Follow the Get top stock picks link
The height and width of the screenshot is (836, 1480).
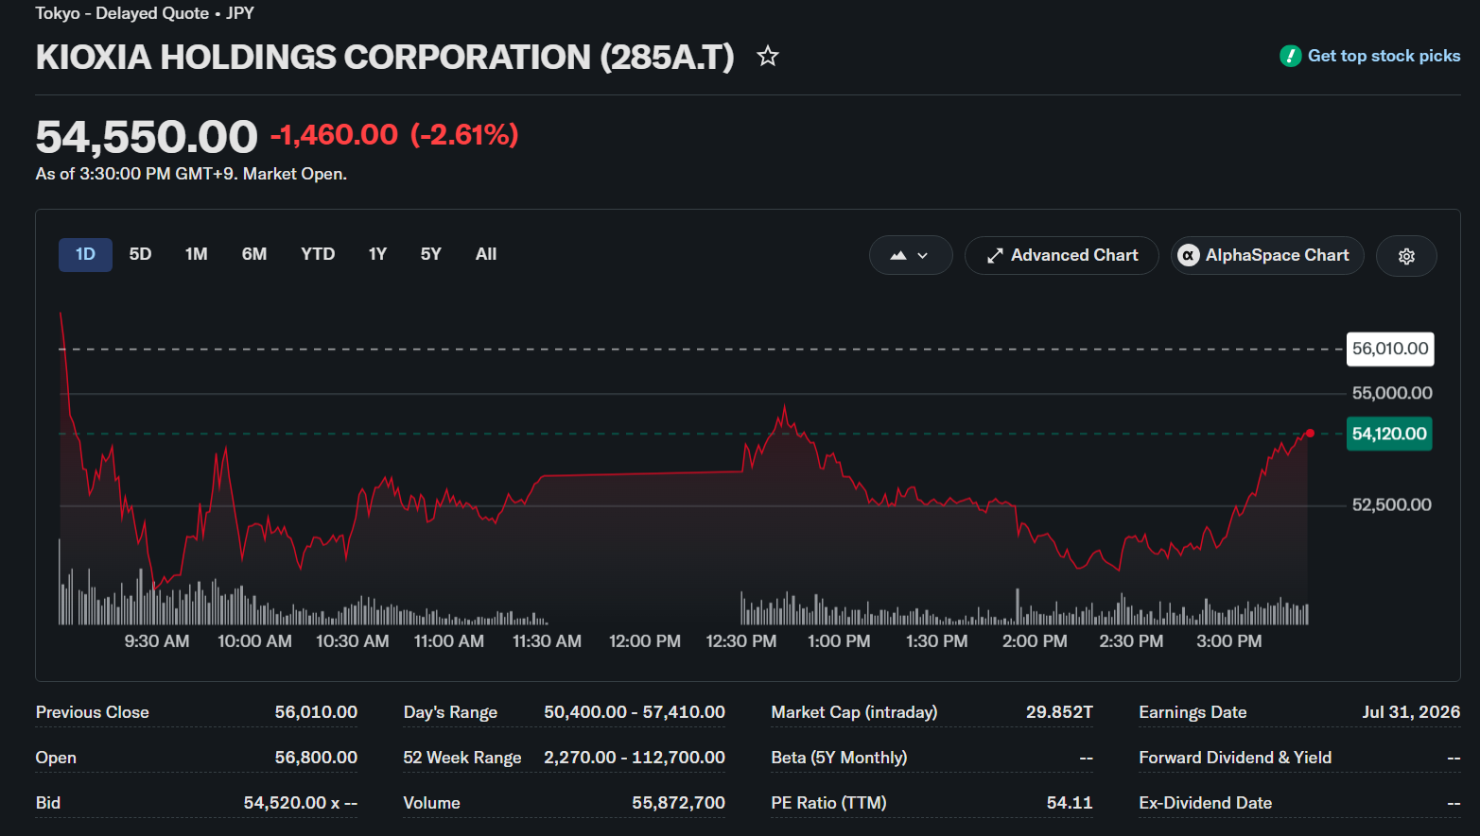pyautogui.click(x=1384, y=56)
